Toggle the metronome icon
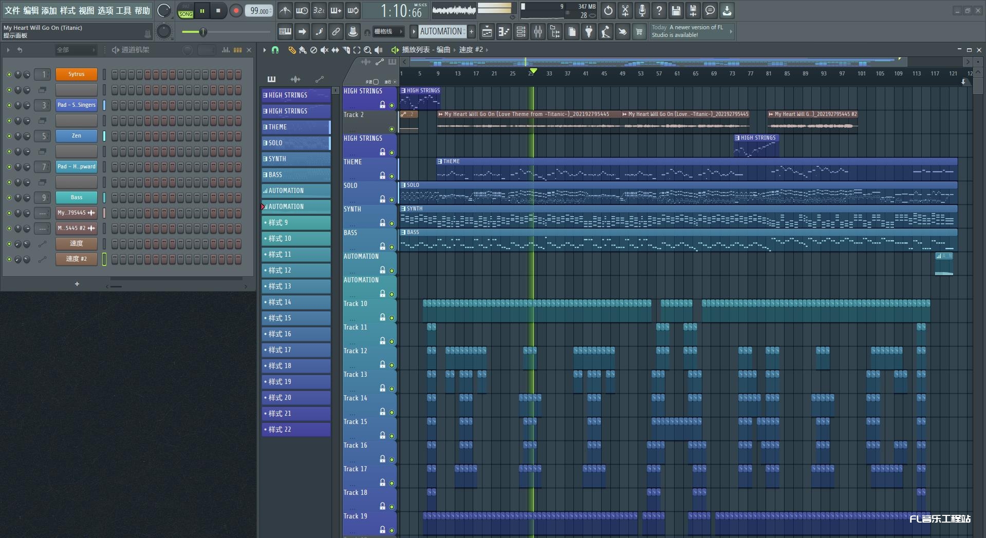Image resolution: width=986 pixels, height=538 pixels. (285, 10)
